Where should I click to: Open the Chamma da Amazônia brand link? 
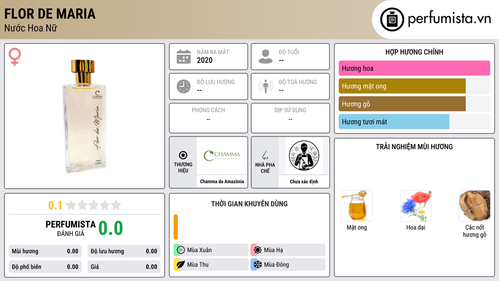(x=222, y=181)
